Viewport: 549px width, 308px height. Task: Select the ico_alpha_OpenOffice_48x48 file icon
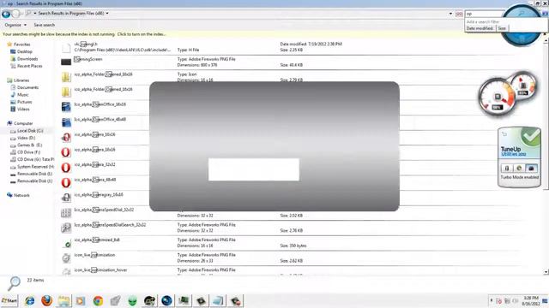tap(66, 121)
